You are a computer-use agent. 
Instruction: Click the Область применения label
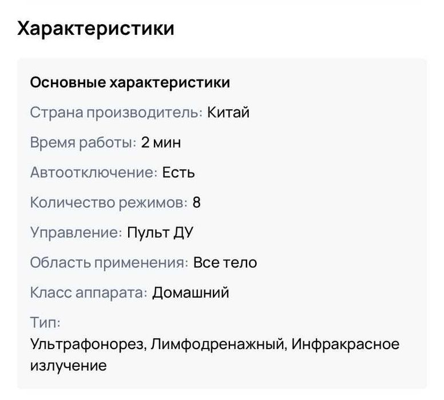pyautogui.click(x=109, y=263)
